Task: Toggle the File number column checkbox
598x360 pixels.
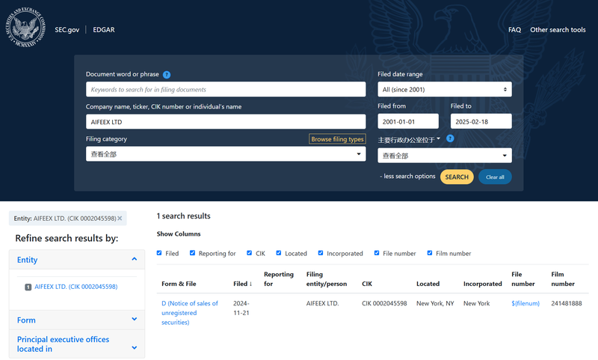Action: [377, 253]
